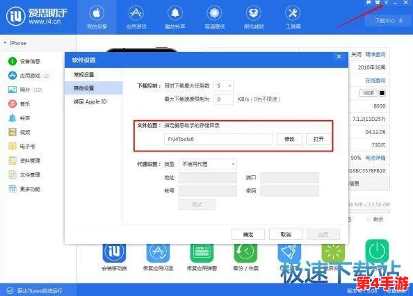Switch to 其他设置 settings tab
This screenshot has height=296, width=413.
pos(93,88)
